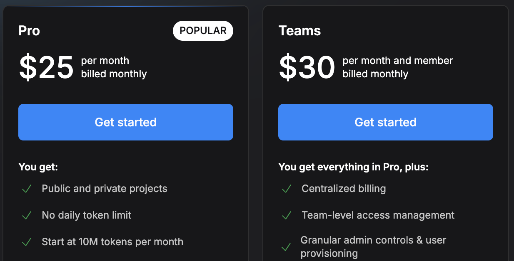Viewport: 514px width, 261px height.
Task: Click the green checkmark beside Public and private projects
Action: point(26,189)
